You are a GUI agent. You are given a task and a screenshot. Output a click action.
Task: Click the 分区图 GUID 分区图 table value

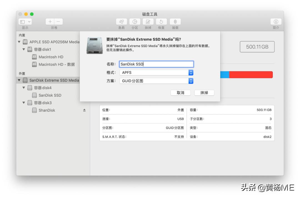[175, 128]
